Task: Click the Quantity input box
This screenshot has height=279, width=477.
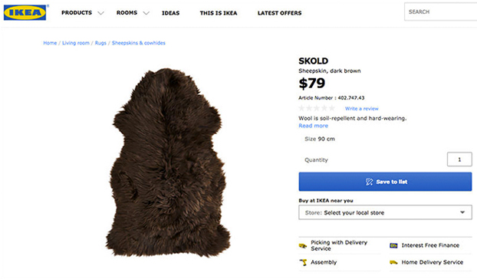Action: pyautogui.click(x=459, y=159)
